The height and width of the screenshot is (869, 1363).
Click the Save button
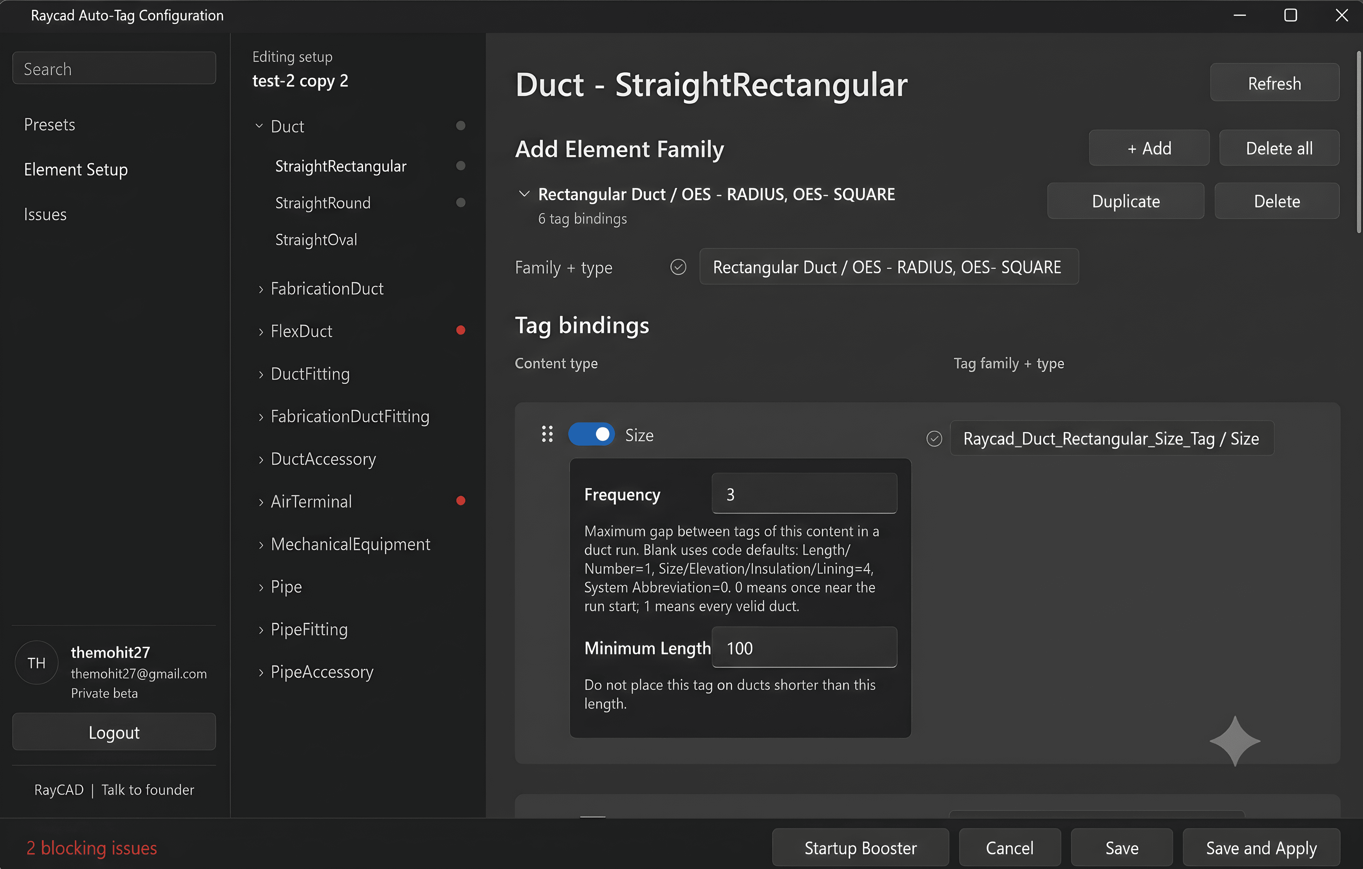[1122, 847]
